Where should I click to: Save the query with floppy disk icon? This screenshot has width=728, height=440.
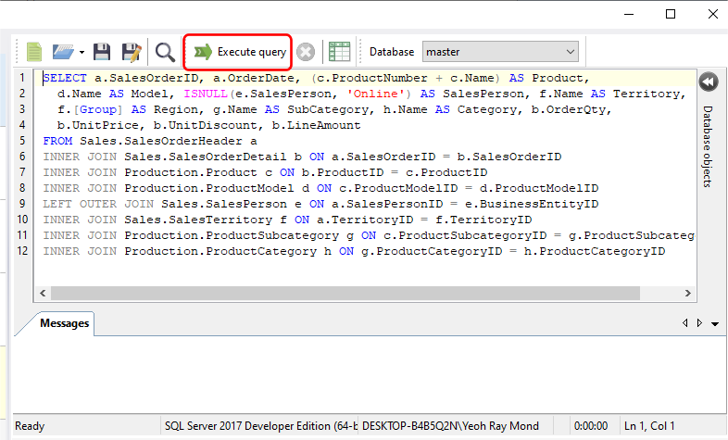tap(102, 52)
